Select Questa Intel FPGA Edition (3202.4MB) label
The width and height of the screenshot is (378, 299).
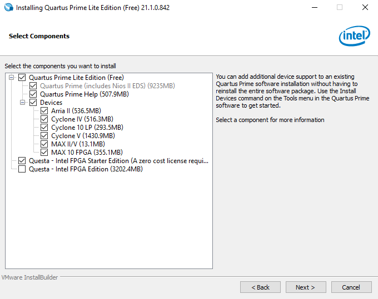pos(86,169)
